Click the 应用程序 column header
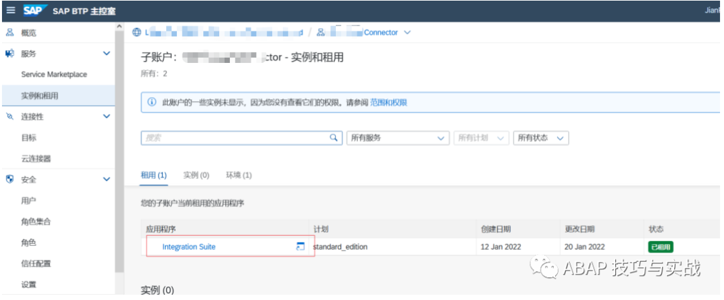Image resolution: width=724 pixels, height=300 pixels. pyautogui.click(x=161, y=230)
